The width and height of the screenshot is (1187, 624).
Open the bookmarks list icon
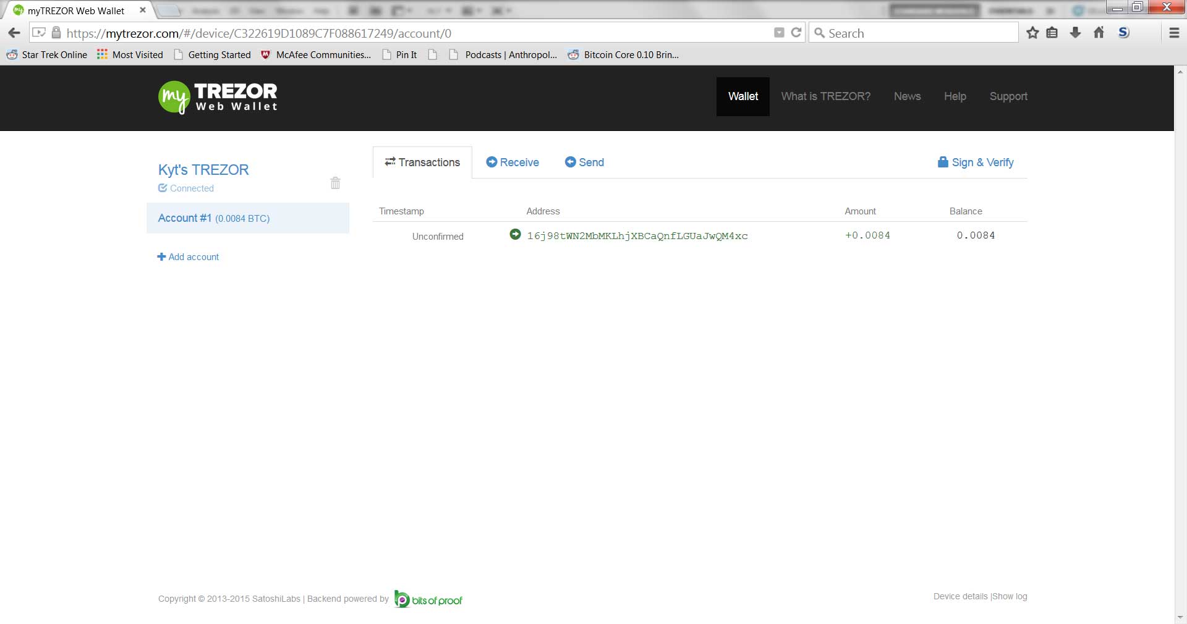point(1052,33)
